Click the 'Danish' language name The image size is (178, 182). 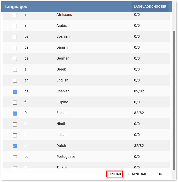(62, 47)
